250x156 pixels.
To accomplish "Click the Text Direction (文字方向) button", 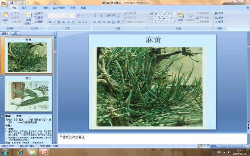I will coord(130,13).
